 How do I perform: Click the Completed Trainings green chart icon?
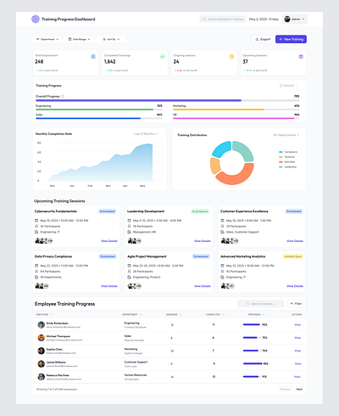click(x=163, y=57)
